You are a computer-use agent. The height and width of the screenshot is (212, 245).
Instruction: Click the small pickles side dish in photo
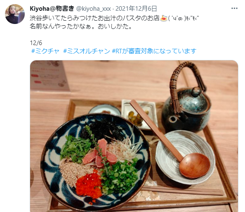(140, 114)
